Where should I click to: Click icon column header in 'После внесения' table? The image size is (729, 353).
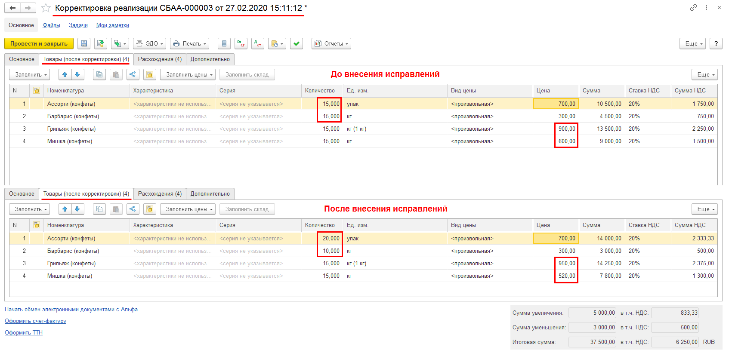pos(37,225)
